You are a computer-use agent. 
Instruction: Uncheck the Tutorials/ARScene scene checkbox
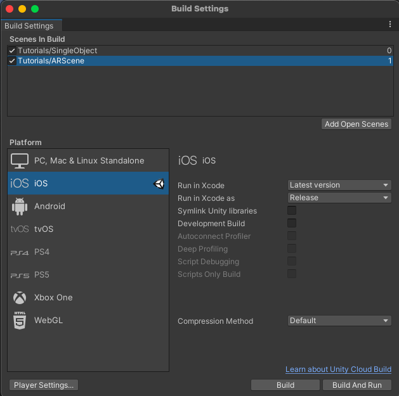pyautogui.click(x=11, y=61)
